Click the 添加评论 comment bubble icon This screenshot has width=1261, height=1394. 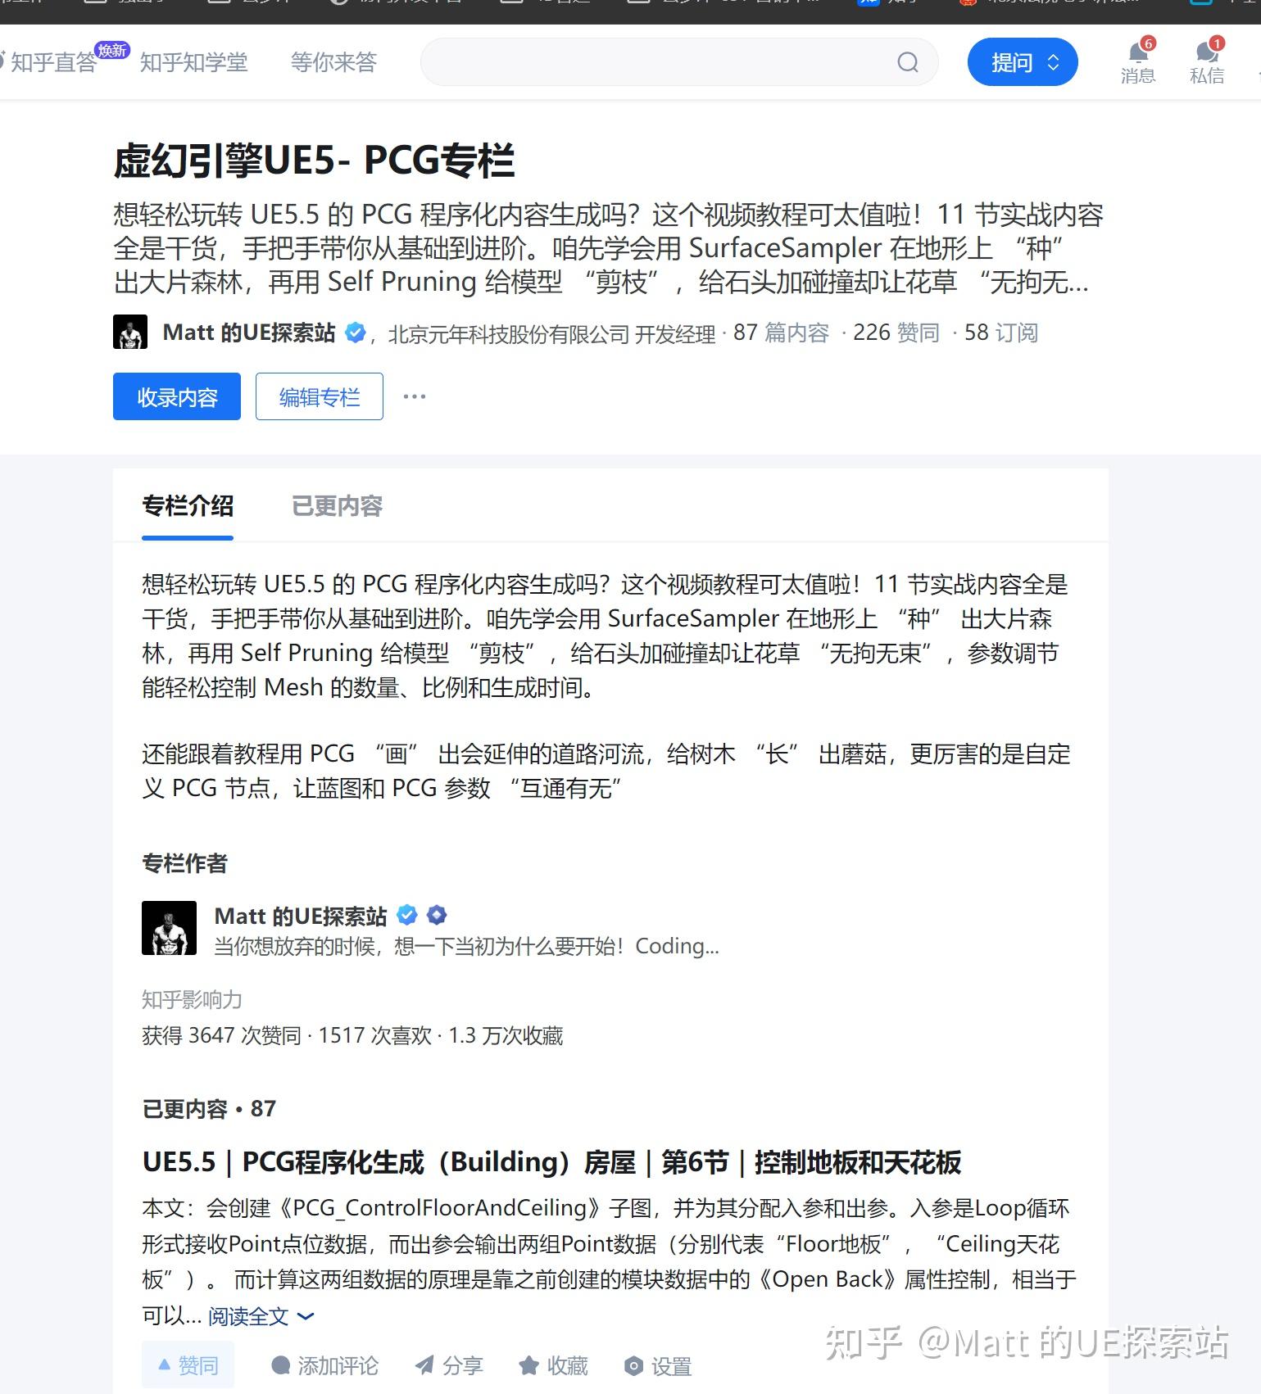point(281,1365)
